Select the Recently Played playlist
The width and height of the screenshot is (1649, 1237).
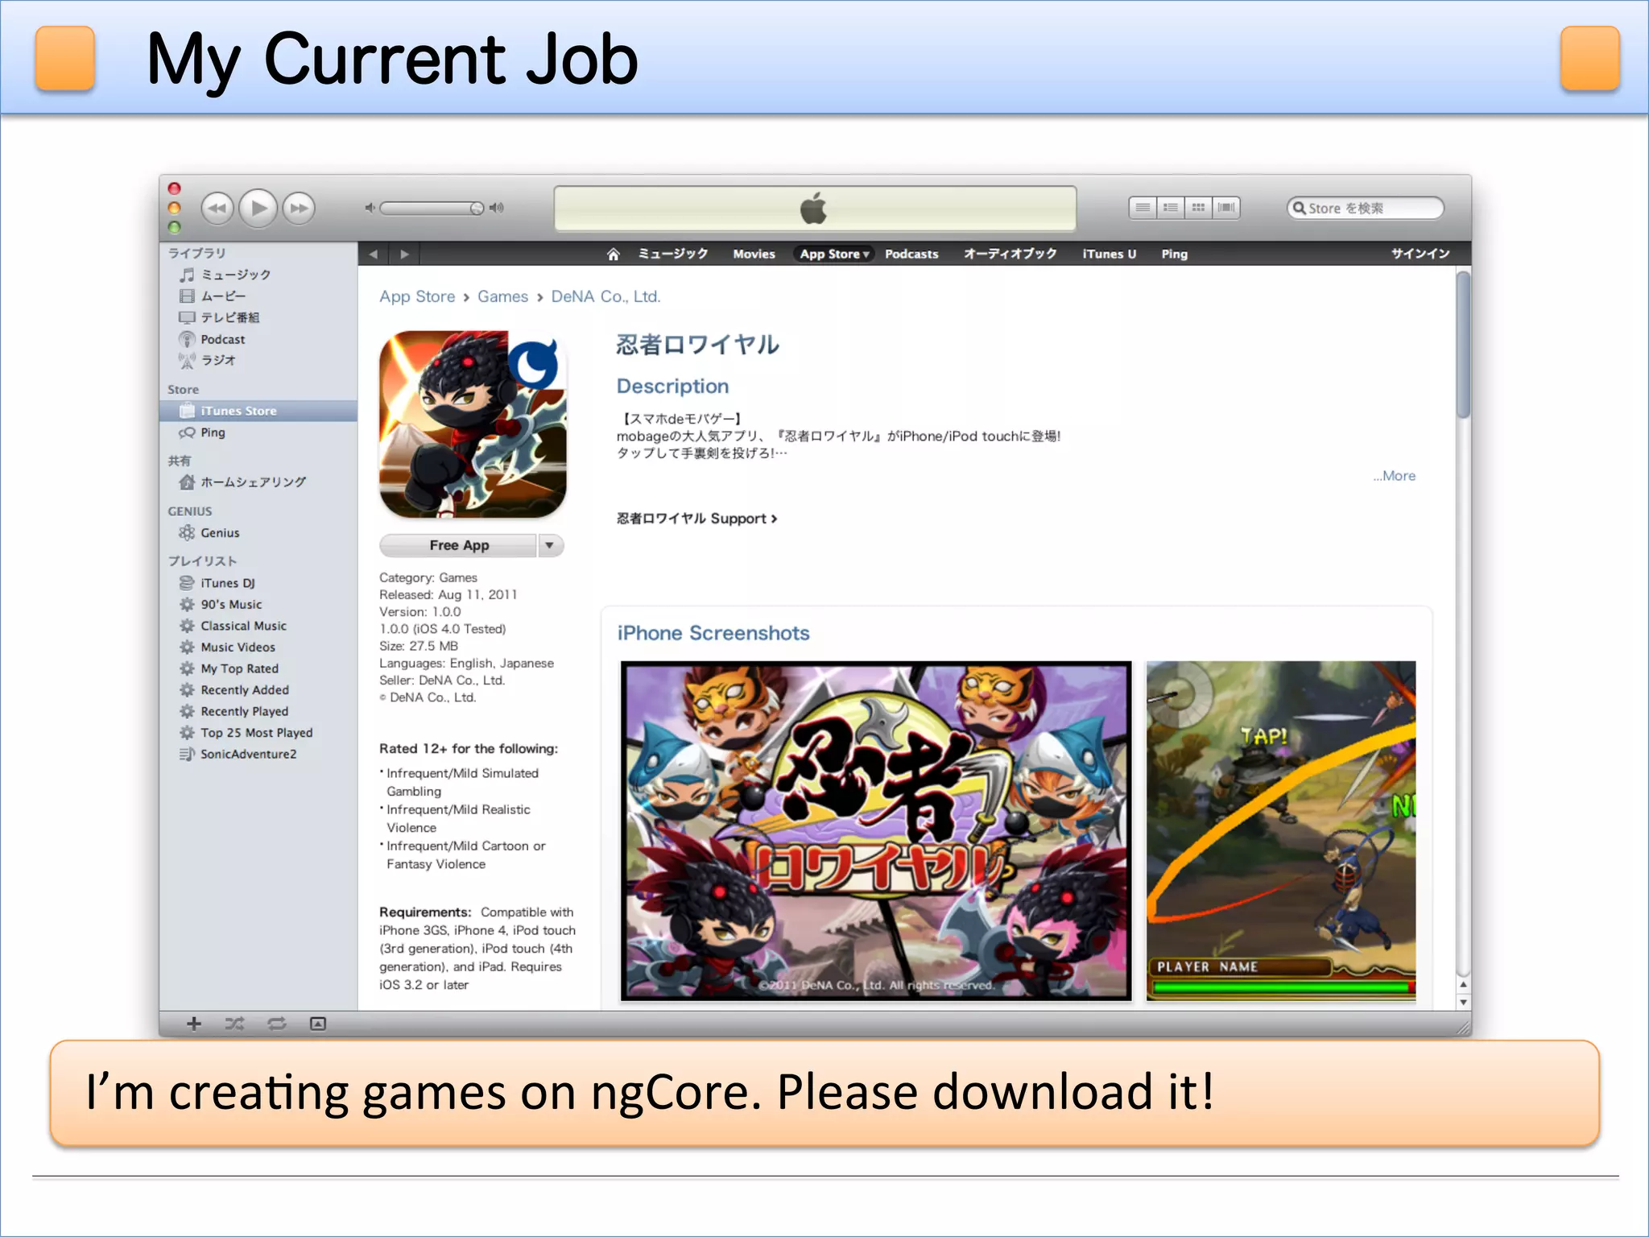pos(258,711)
